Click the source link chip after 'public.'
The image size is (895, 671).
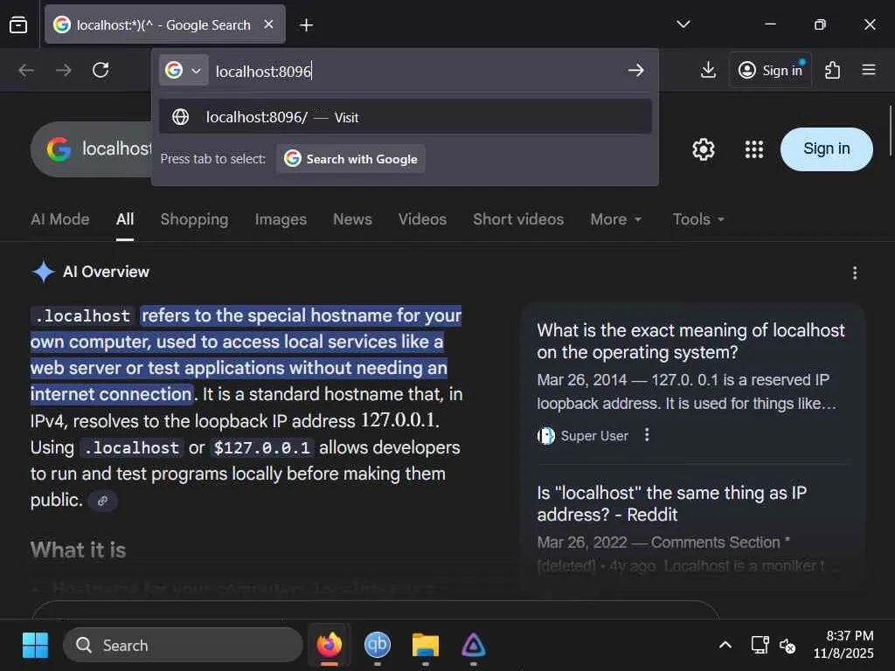pos(103,501)
